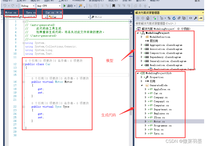206x146 pixels.
Task: Collapse the Realization.classdiagram node
Action: tap(141, 65)
